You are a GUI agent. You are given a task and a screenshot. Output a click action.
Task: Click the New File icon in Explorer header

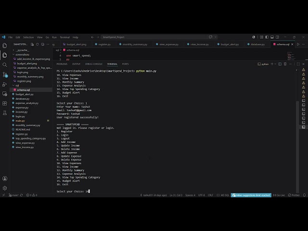point(32,44)
